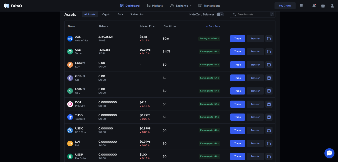Trade USDP Pax Dollar
The width and height of the screenshot is (338, 162).
[238, 156]
